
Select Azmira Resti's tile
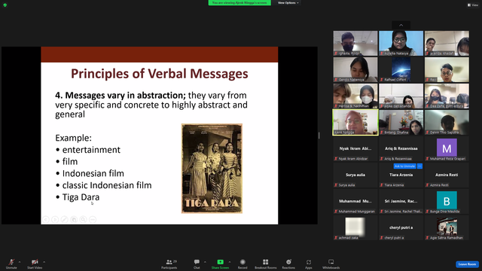[447, 175]
